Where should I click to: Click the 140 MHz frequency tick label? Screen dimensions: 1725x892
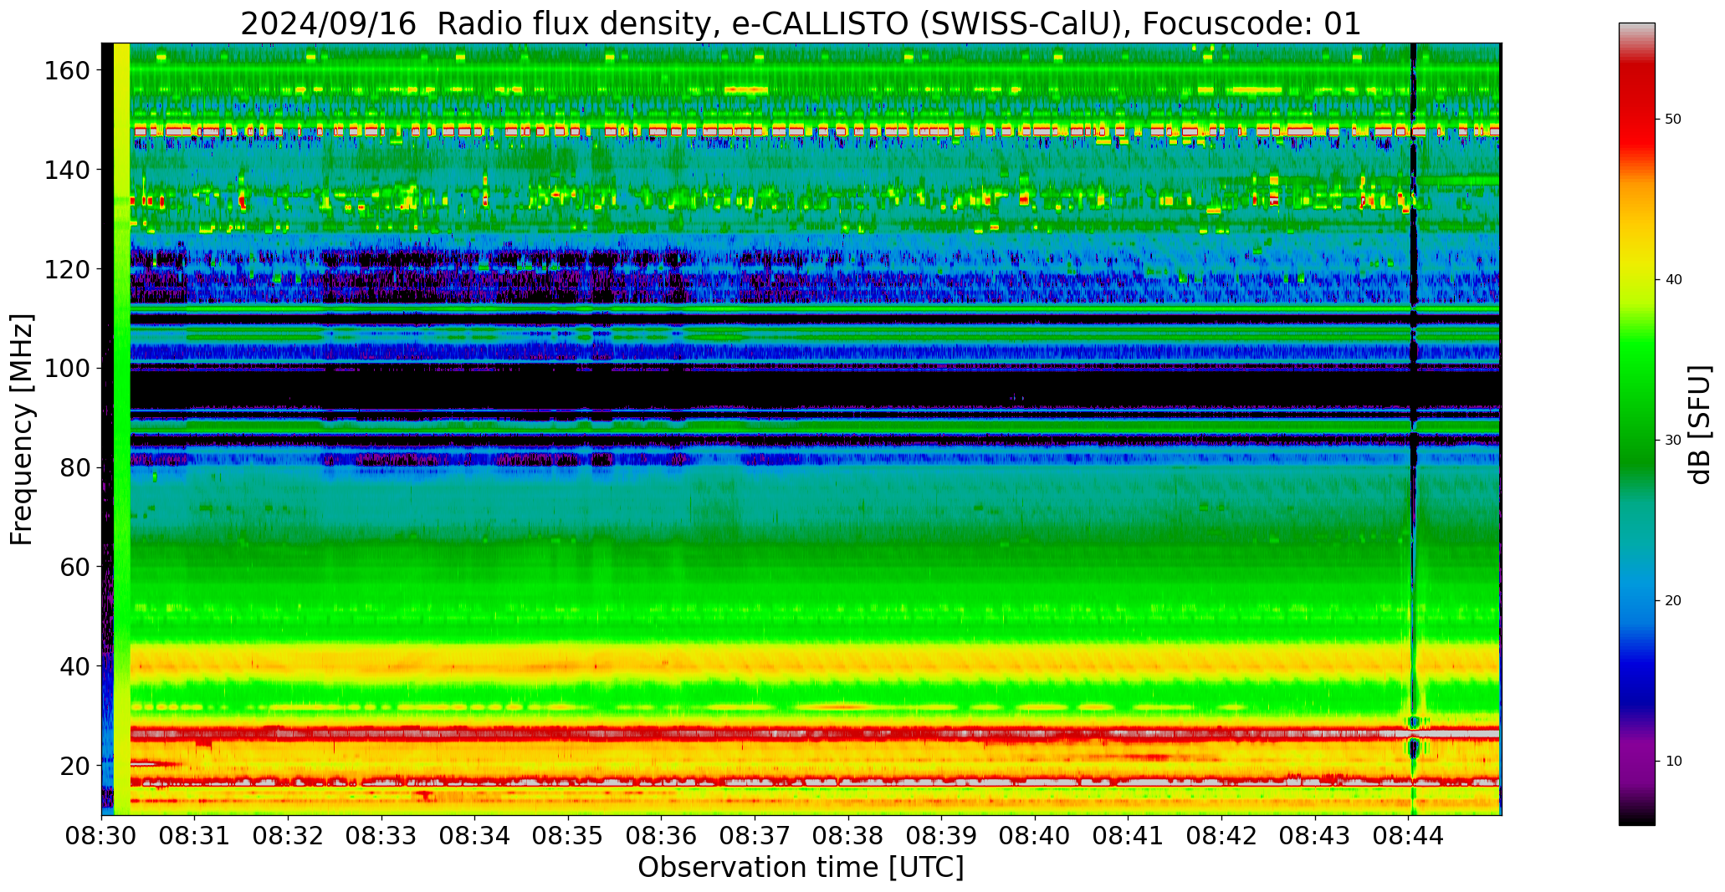[x=66, y=170]
